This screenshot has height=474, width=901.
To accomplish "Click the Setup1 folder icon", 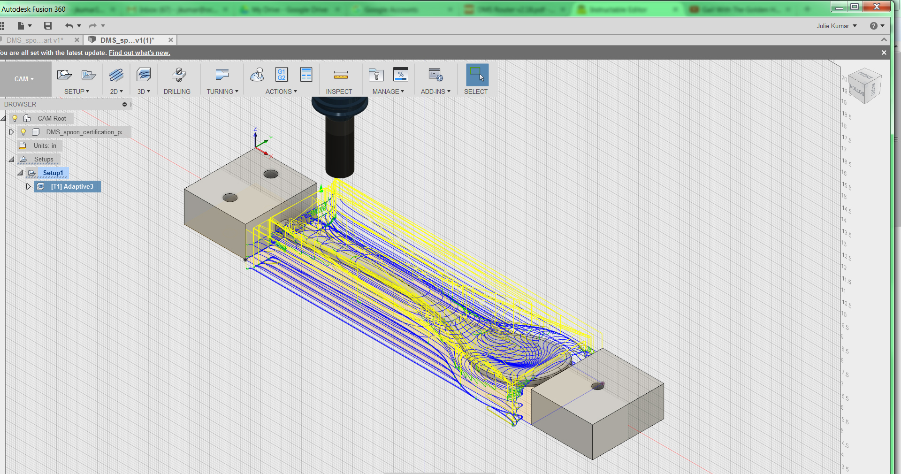I will [32, 173].
